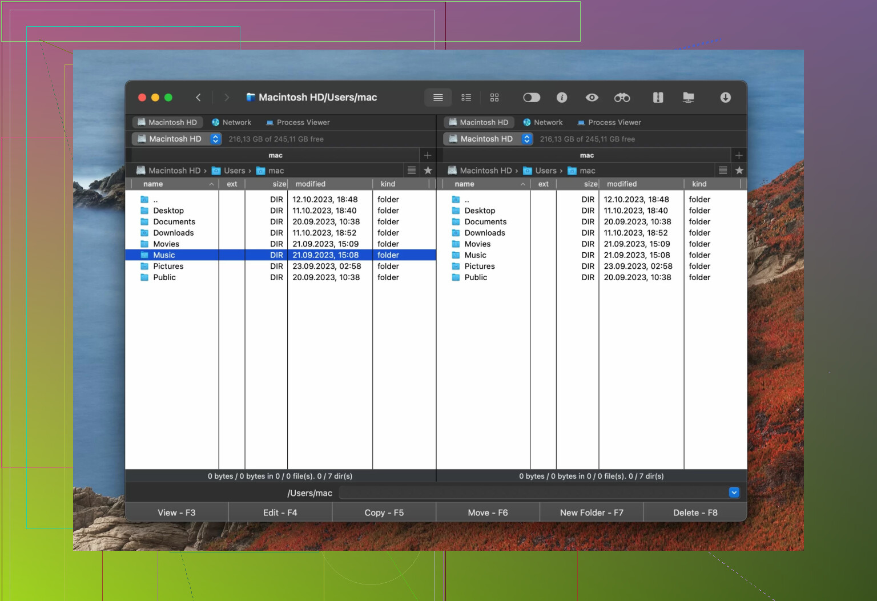Click favorites star in left panel
This screenshot has width=877, height=601.
[x=428, y=170]
